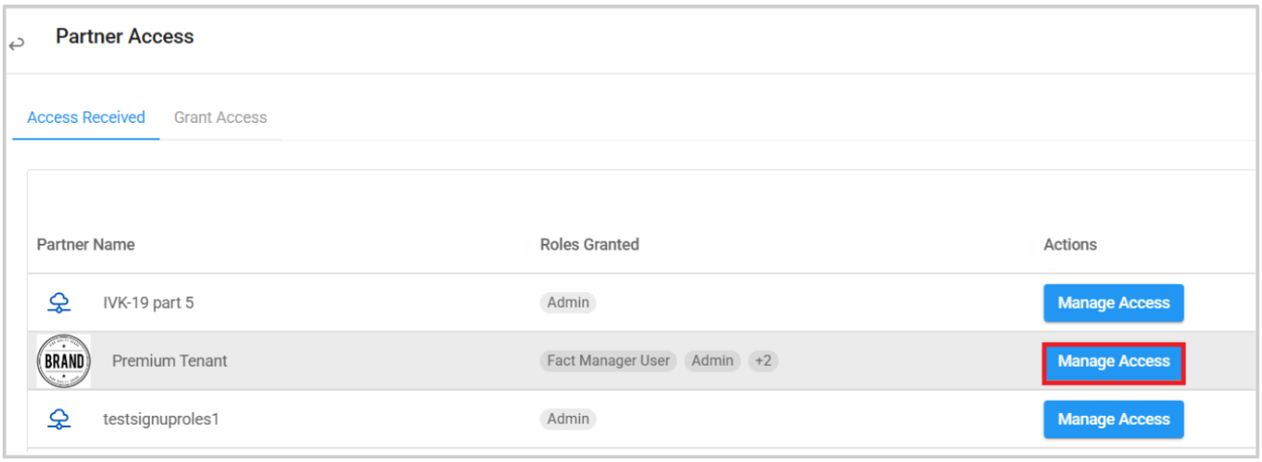Click the BRAND logo of Premium Tenant

pyautogui.click(x=63, y=361)
